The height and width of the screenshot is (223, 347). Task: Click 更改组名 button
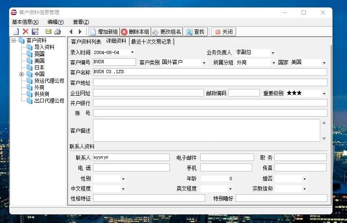pos(167,32)
